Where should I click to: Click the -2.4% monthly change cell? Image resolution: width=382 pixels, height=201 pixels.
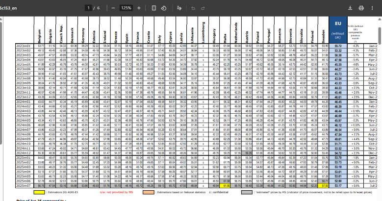[x=356, y=69]
